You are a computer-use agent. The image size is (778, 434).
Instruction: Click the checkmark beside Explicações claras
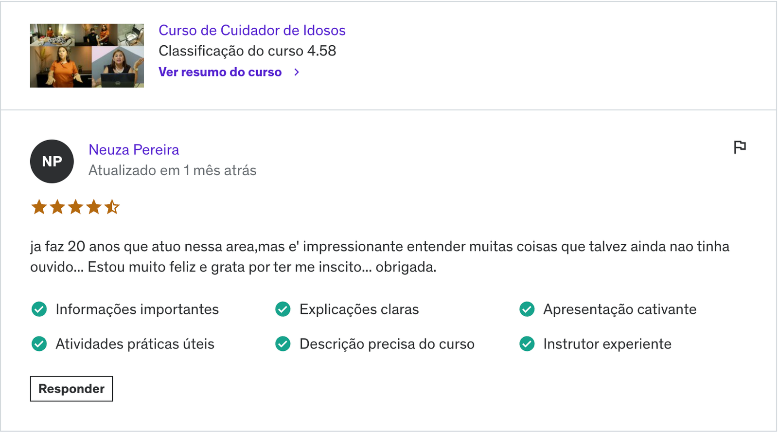coord(283,309)
